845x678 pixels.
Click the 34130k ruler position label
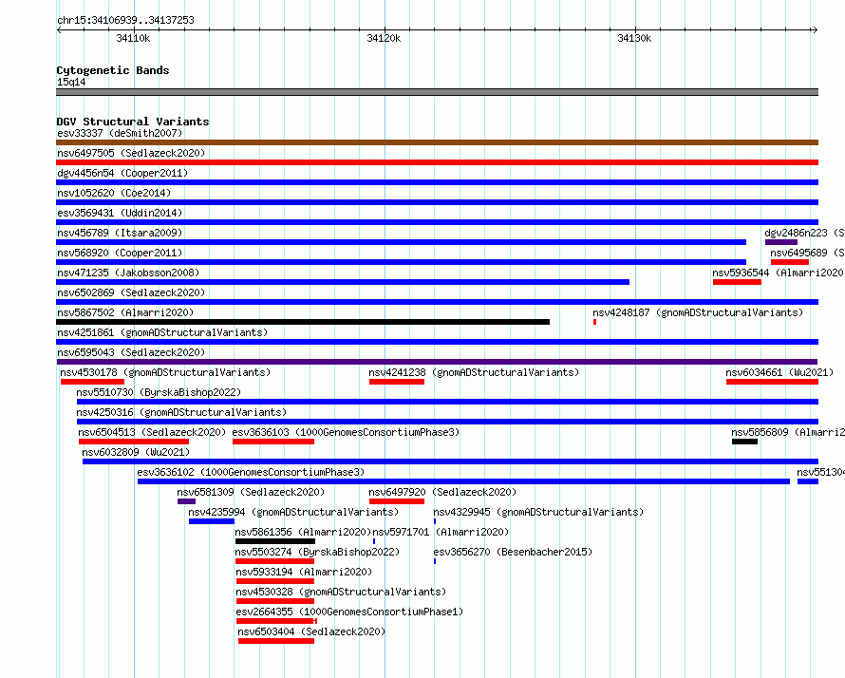tap(634, 38)
